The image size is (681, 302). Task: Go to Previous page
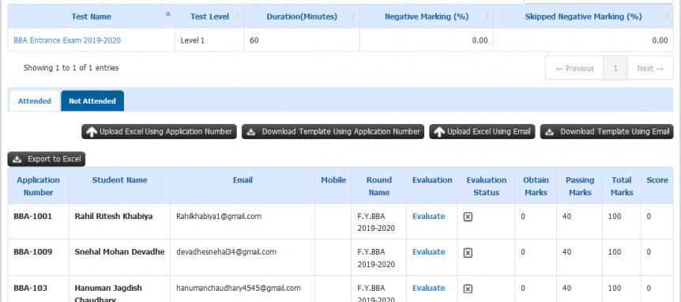click(574, 68)
